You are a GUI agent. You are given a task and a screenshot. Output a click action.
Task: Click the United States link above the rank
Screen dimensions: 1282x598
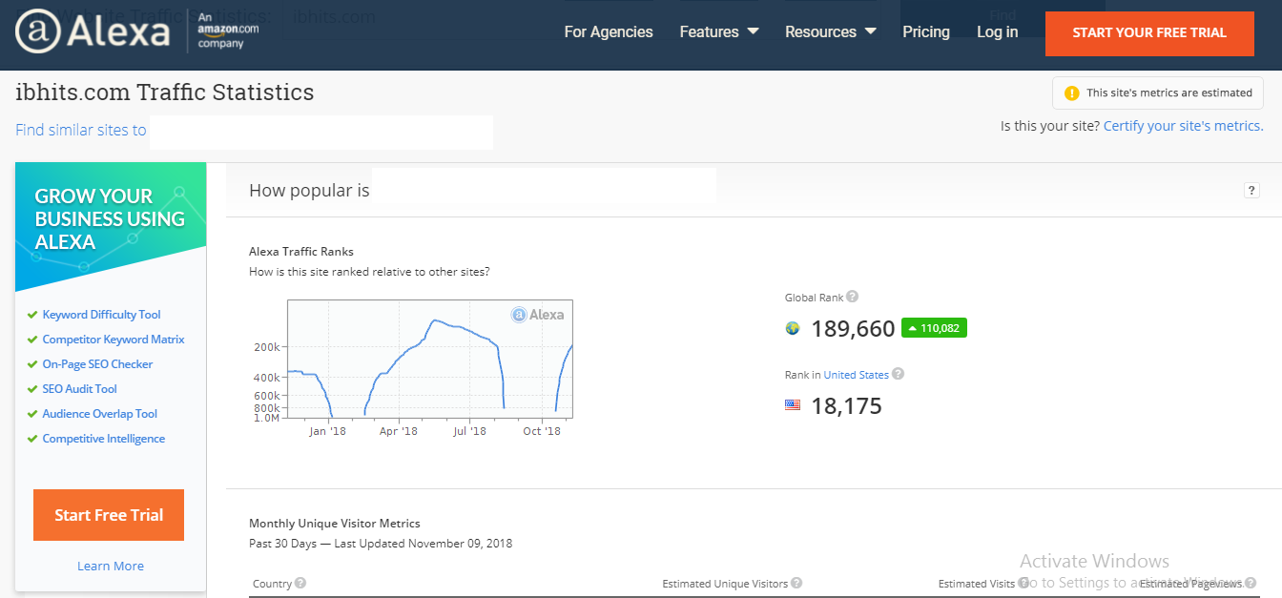[x=856, y=374]
